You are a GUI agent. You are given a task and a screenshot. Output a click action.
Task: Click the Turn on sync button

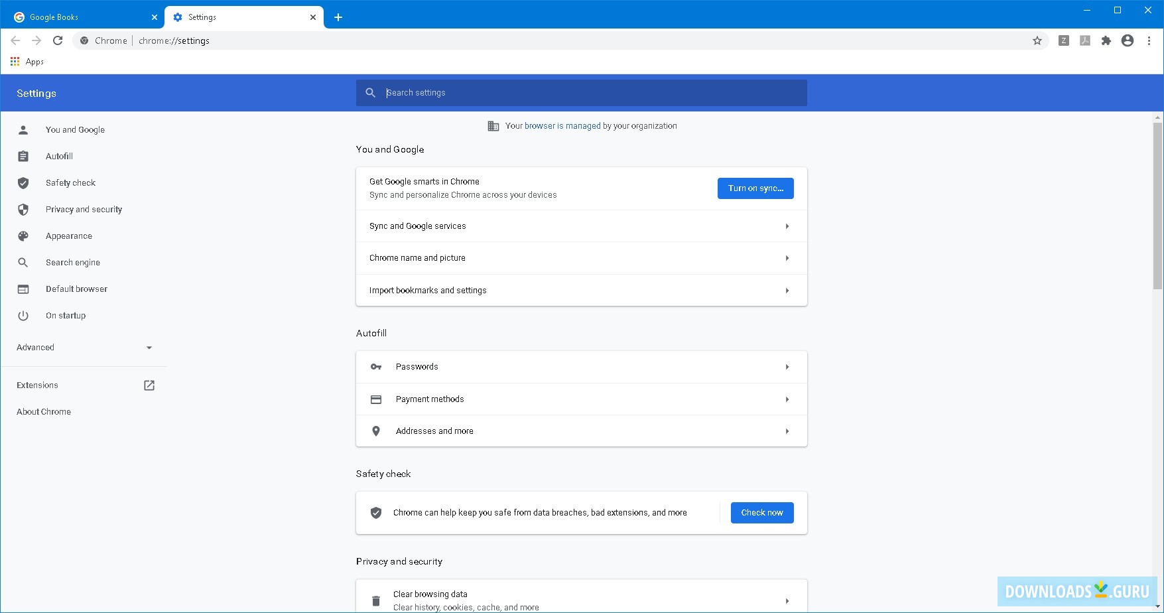[x=755, y=188]
